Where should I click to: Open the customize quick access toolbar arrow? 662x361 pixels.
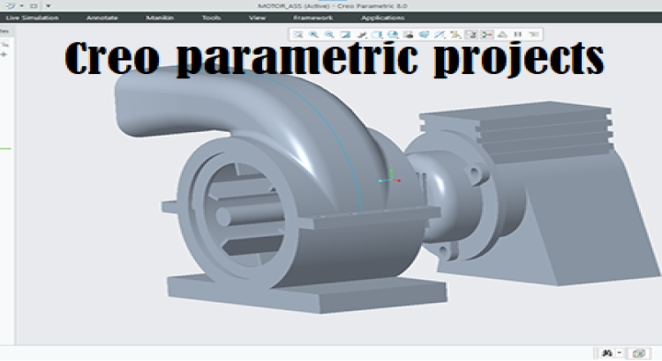tap(49, 6)
